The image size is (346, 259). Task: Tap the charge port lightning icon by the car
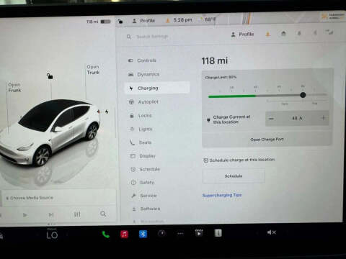(107, 112)
